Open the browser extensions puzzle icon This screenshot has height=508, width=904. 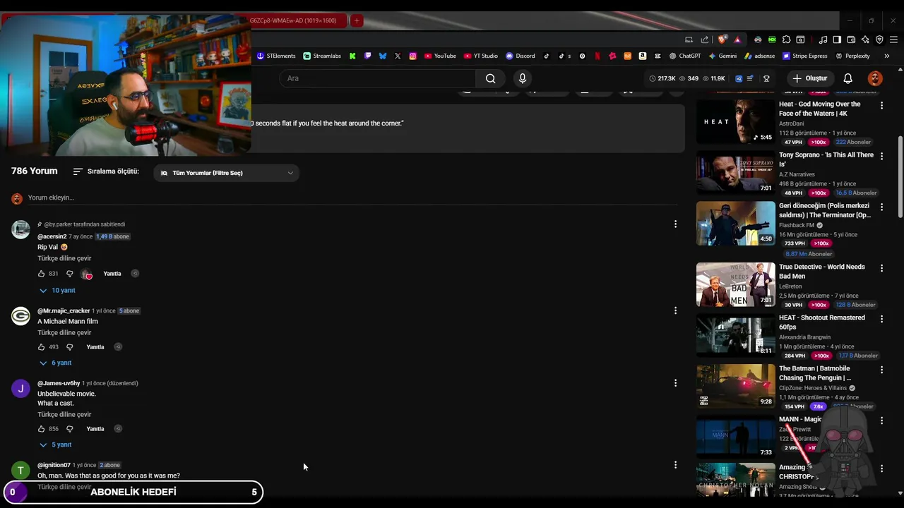coord(786,40)
